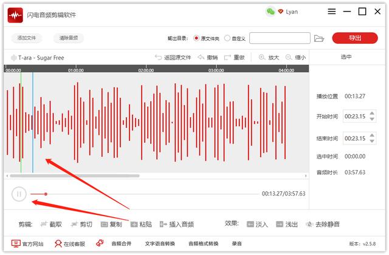This screenshot has width=389, height=255.
Task: Open 文字语音转换 text-to-speech tool
Action: [160, 244]
